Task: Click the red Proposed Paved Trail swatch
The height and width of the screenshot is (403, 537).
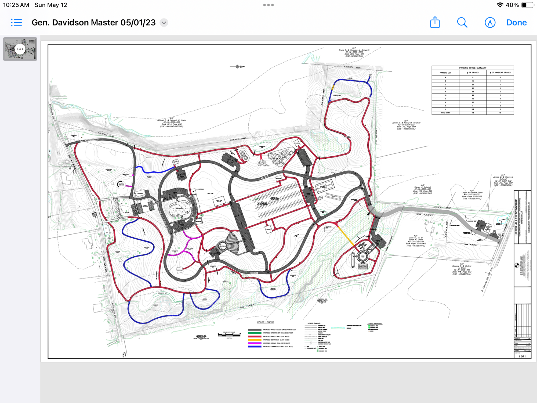Action: pyautogui.click(x=255, y=336)
